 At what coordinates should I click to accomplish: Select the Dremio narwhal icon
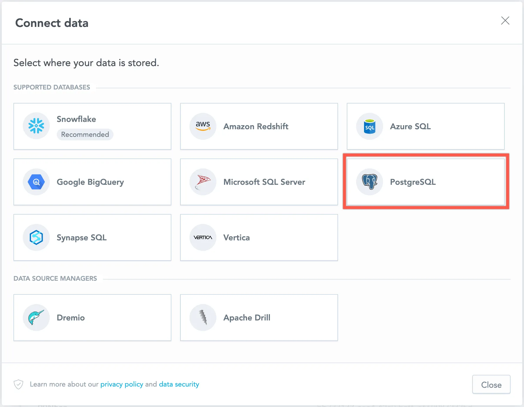(x=36, y=318)
